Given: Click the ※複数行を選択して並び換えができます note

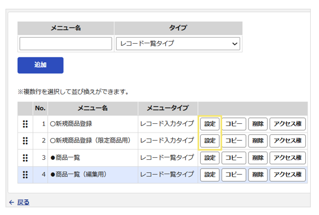Looking at the screenshot, I should [x=73, y=92].
